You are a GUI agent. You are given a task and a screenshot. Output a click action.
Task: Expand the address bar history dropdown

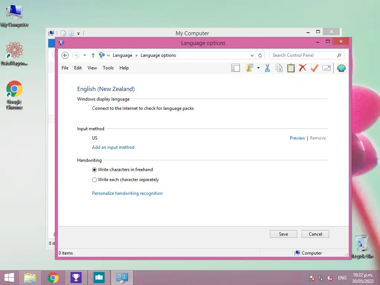(252, 56)
